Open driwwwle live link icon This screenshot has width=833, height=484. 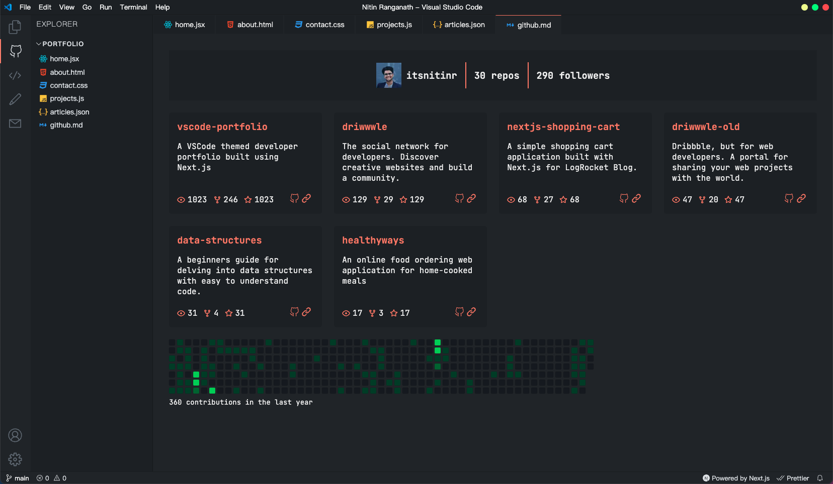[x=471, y=198]
